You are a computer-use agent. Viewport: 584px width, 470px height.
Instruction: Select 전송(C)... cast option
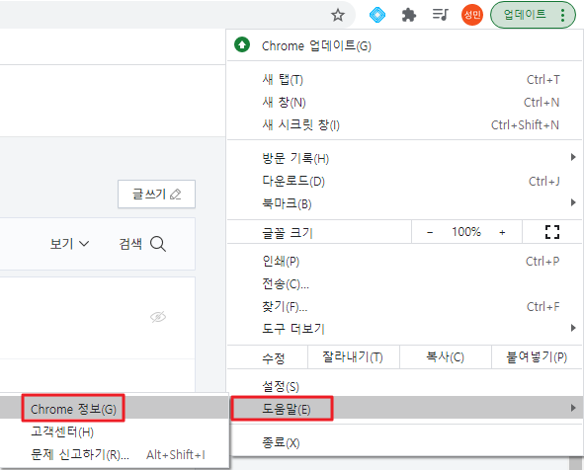(404, 284)
